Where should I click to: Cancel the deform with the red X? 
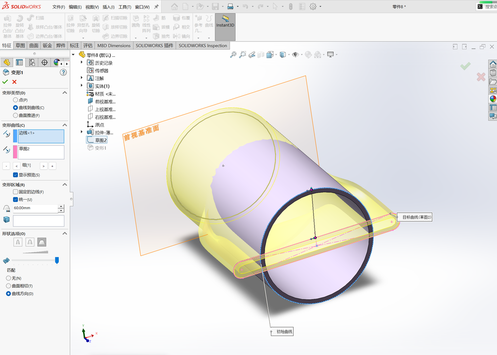point(14,82)
